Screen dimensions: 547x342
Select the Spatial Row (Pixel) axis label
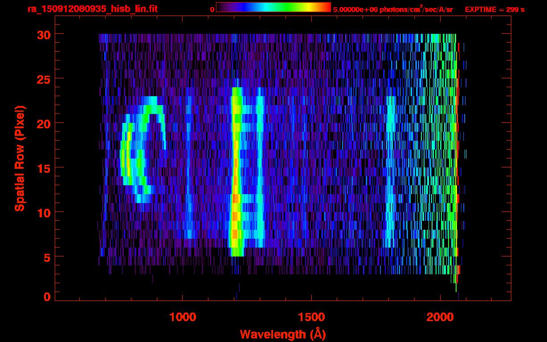[20, 158]
